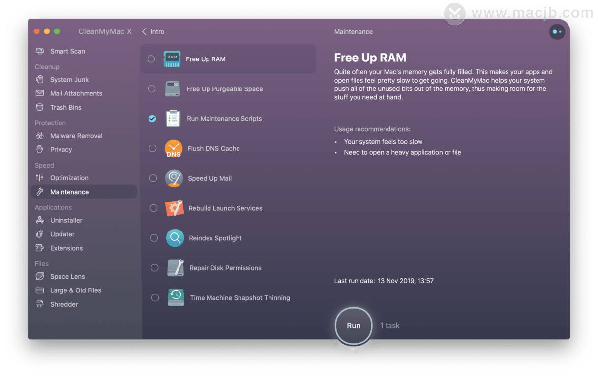Click the Trash Bins sidebar icon

pyautogui.click(x=40, y=107)
